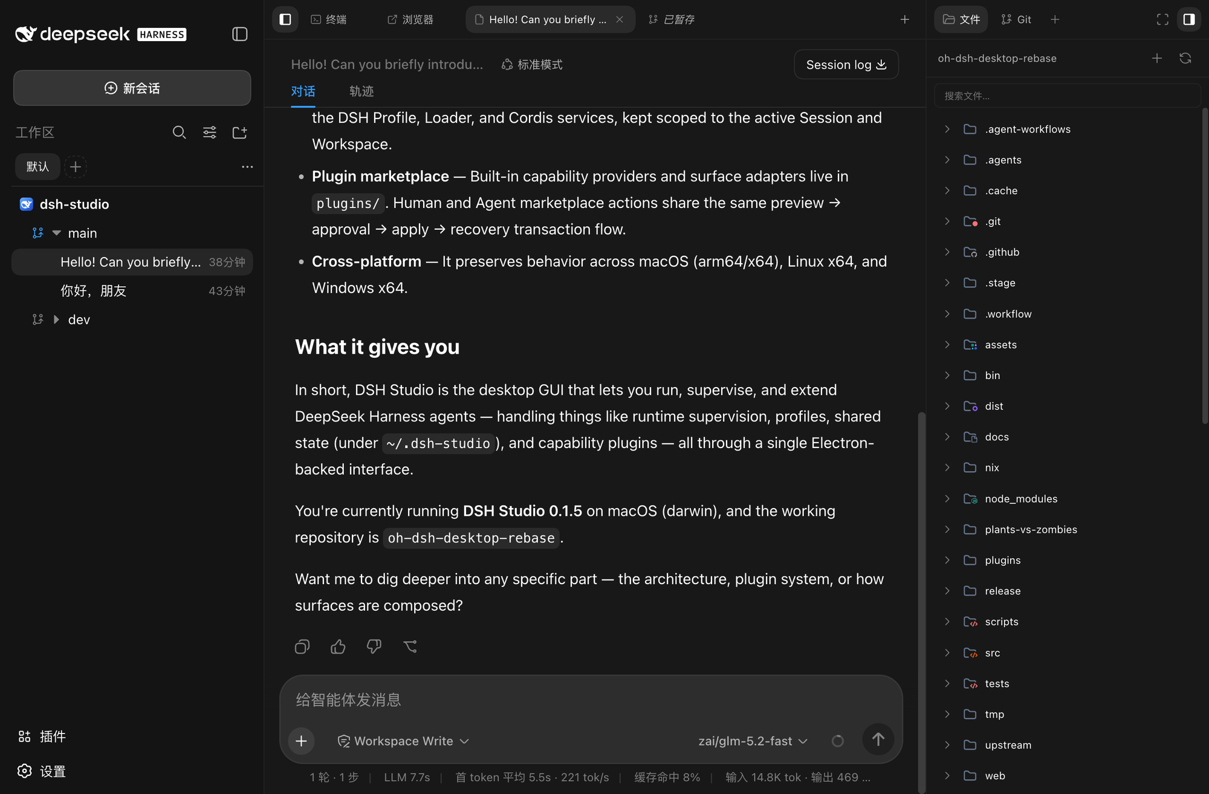Open the docs folder icon
Image resolution: width=1209 pixels, height=794 pixels.
970,437
